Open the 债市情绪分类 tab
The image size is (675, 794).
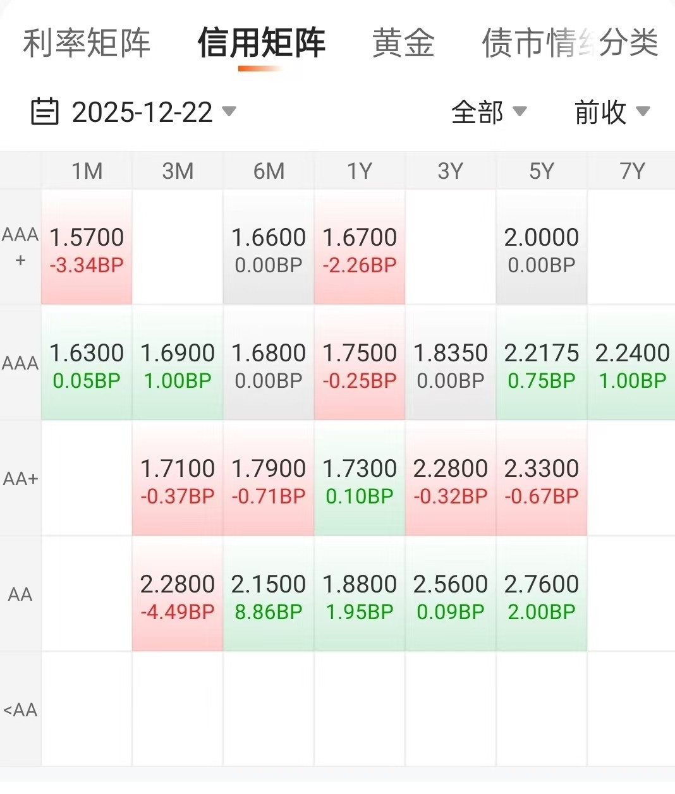click(x=569, y=44)
